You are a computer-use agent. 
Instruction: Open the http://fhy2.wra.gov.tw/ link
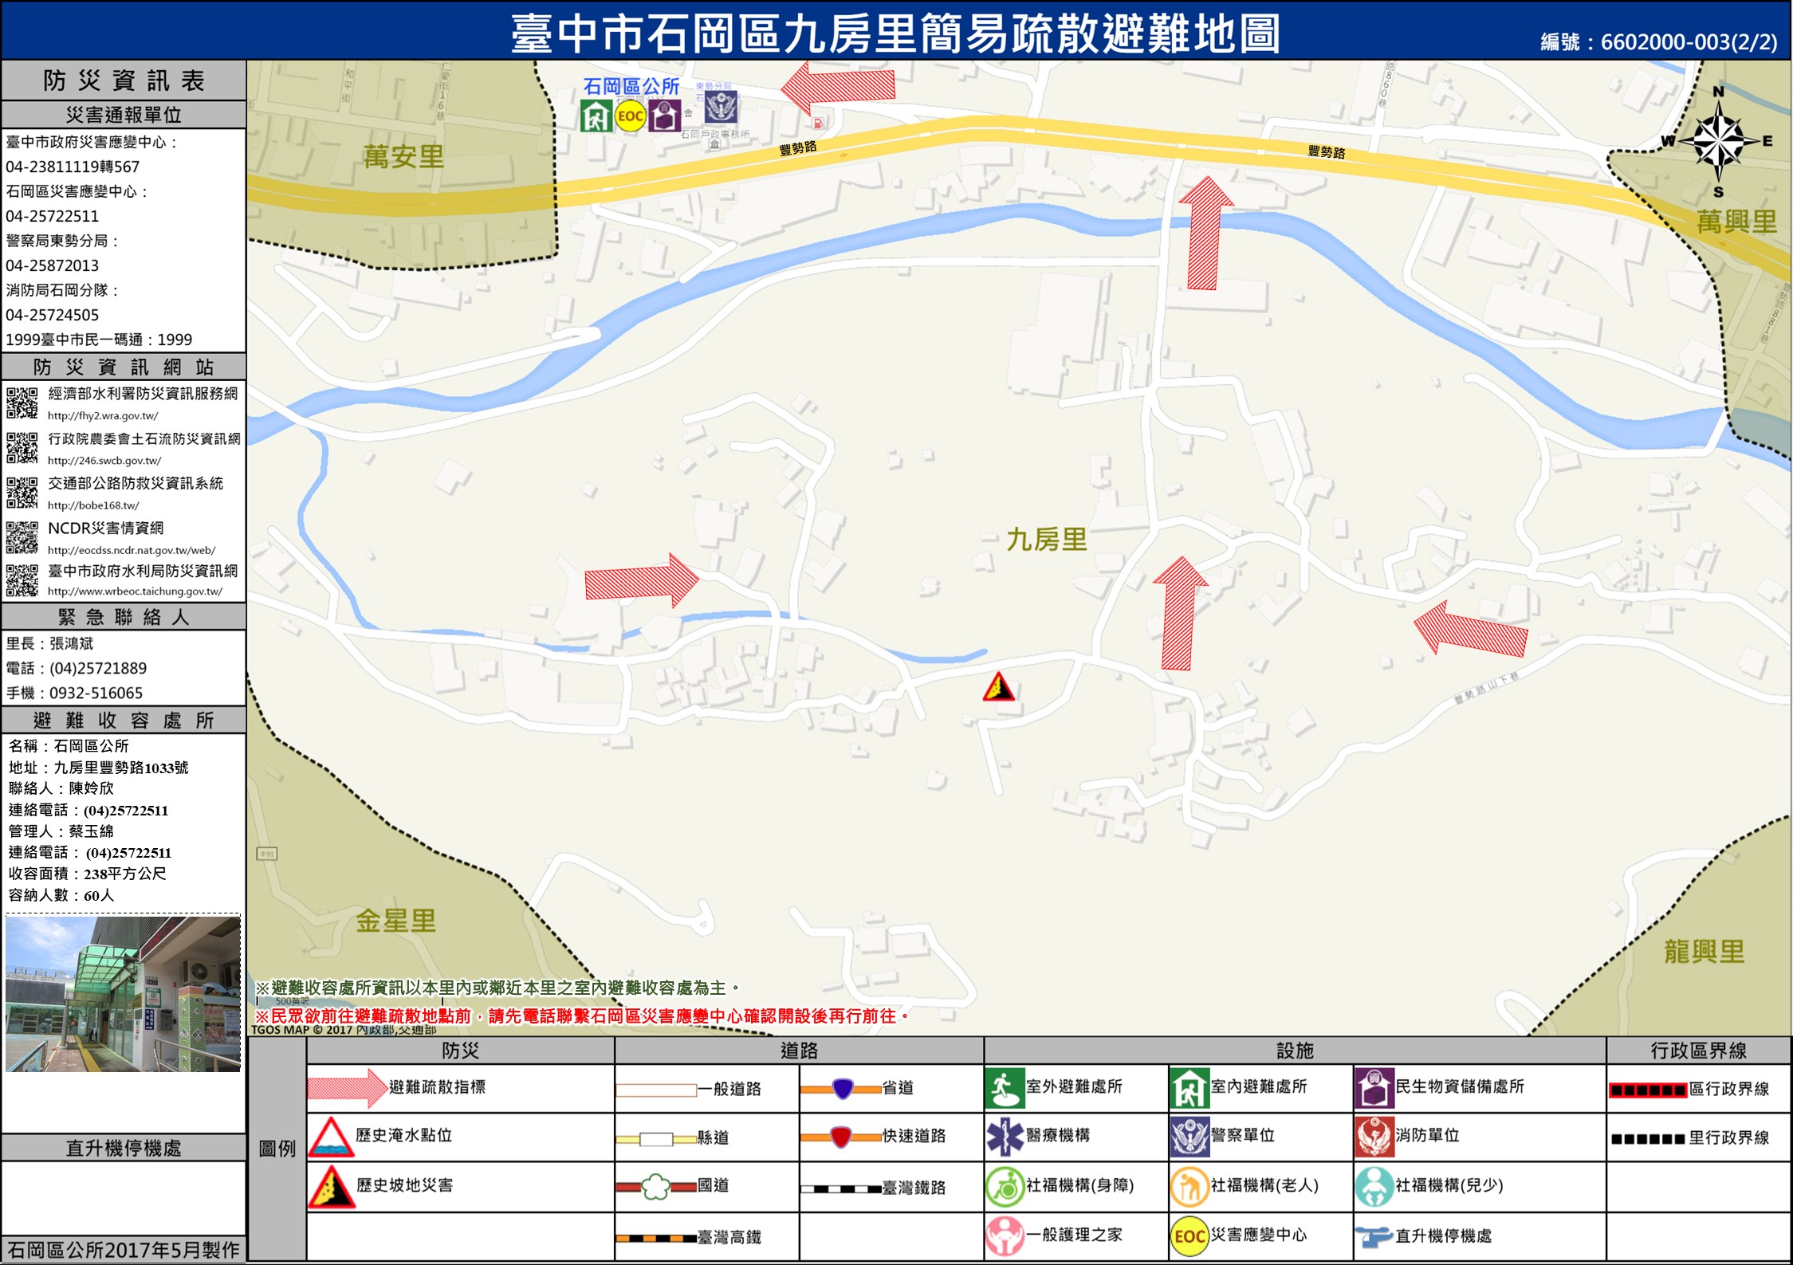[103, 415]
